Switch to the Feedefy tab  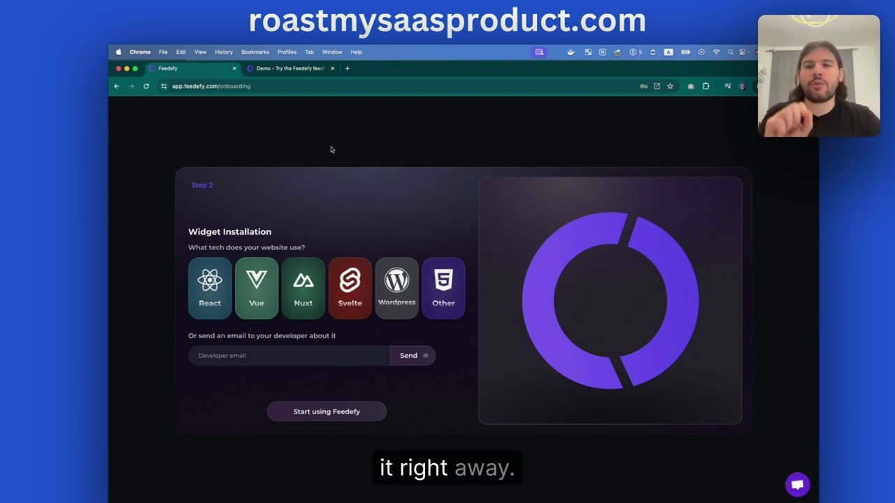point(192,68)
